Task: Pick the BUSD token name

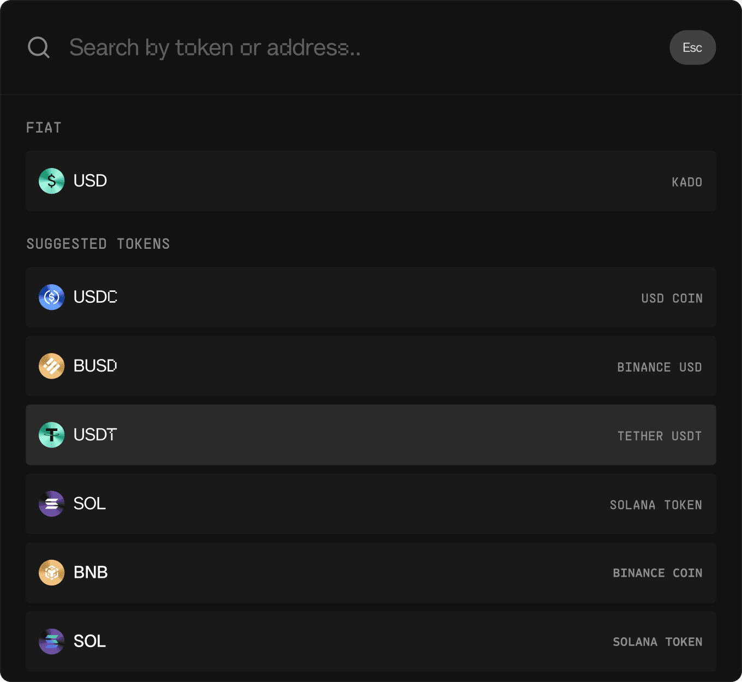Action: click(x=95, y=366)
